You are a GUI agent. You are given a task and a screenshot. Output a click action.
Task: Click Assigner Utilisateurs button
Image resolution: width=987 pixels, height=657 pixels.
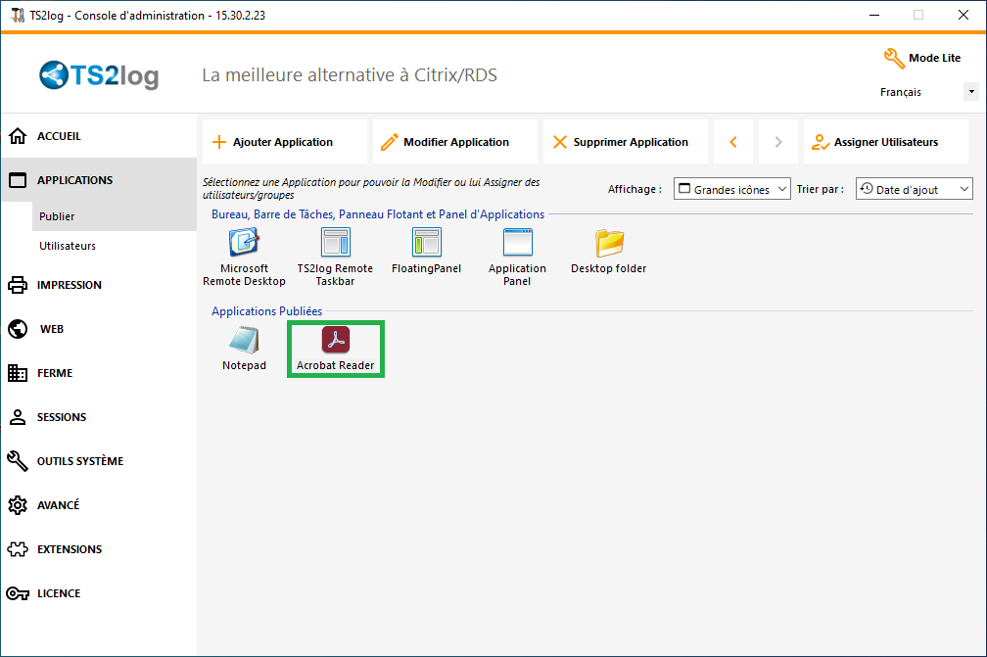click(x=886, y=142)
